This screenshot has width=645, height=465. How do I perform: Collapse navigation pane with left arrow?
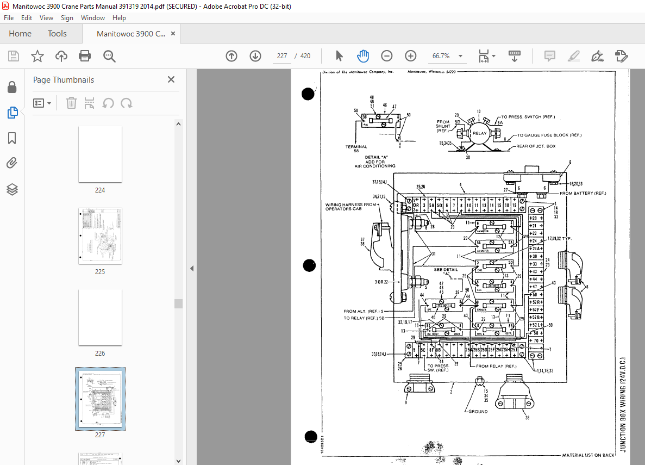pos(192,268)
